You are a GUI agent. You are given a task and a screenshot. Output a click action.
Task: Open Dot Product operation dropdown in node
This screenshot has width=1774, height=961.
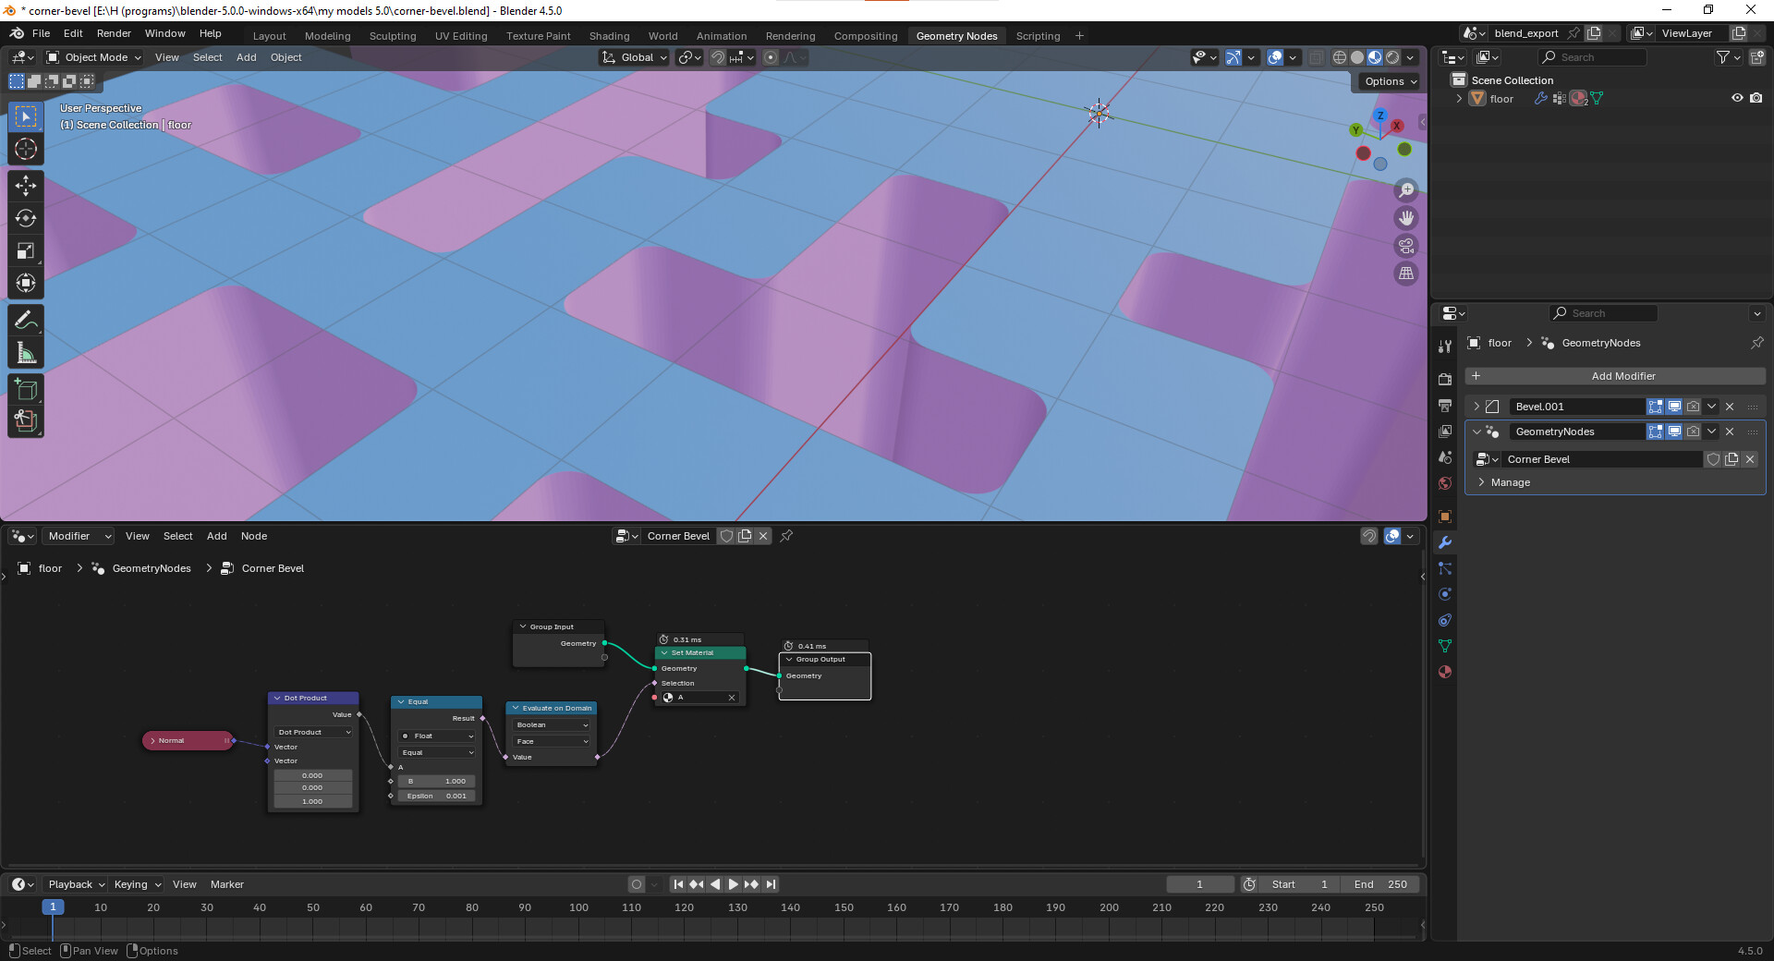(x=313, y=732)
